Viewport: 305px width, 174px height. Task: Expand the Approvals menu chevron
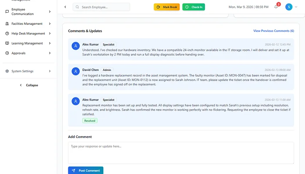click(50, 53)
